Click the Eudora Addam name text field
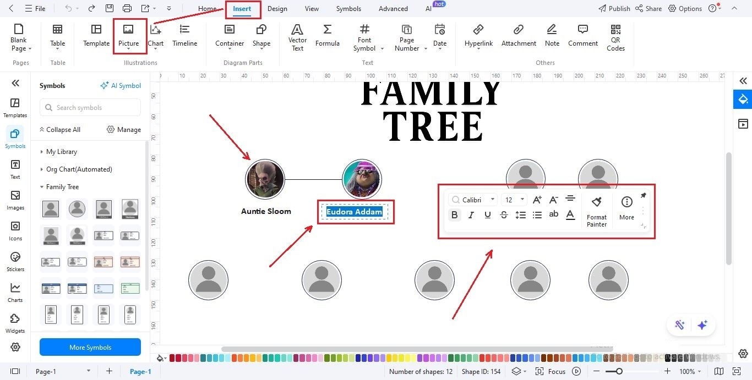This screenshot has width=752, height=380. 355,212
